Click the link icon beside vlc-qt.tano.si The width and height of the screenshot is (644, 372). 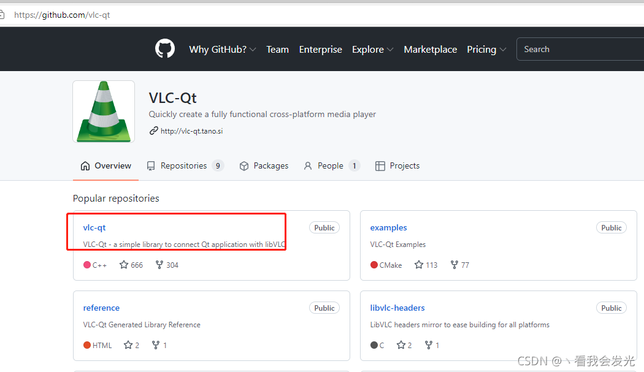(153, 131)
